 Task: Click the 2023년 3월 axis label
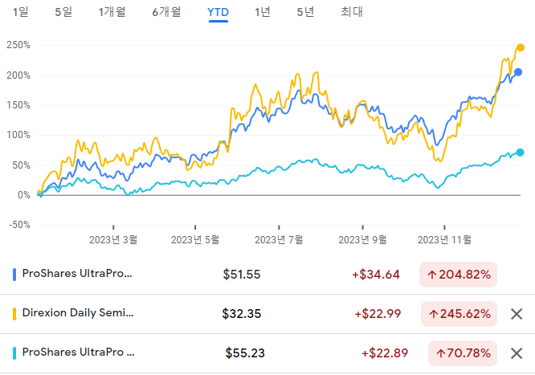point(113,239)
